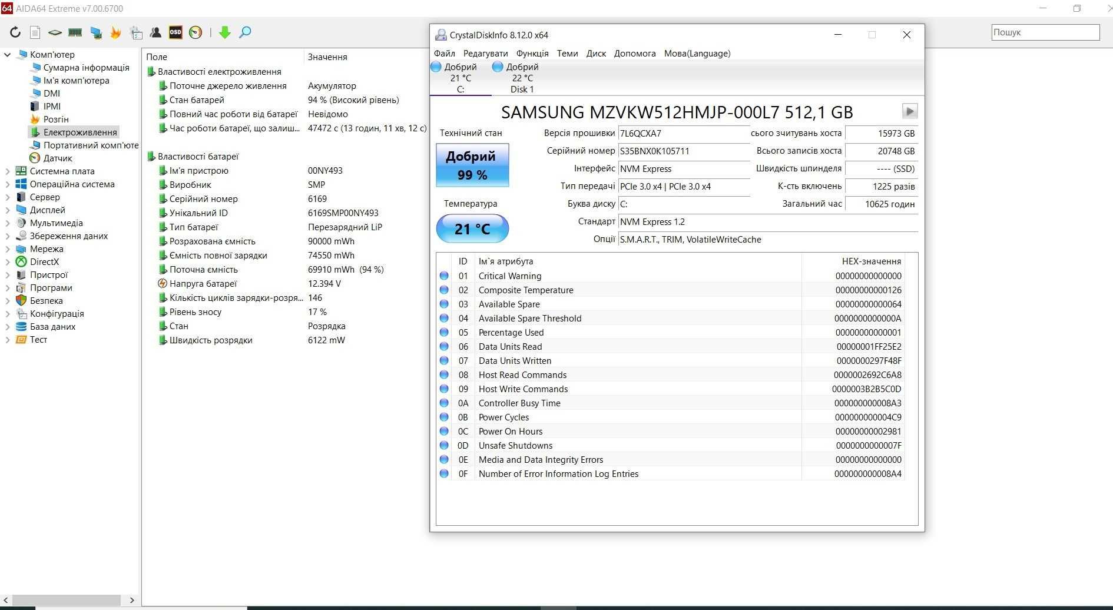Viewport: 1113px width, 610px height.
Task: Click the green download arrow icon
Action: (224, 32)
